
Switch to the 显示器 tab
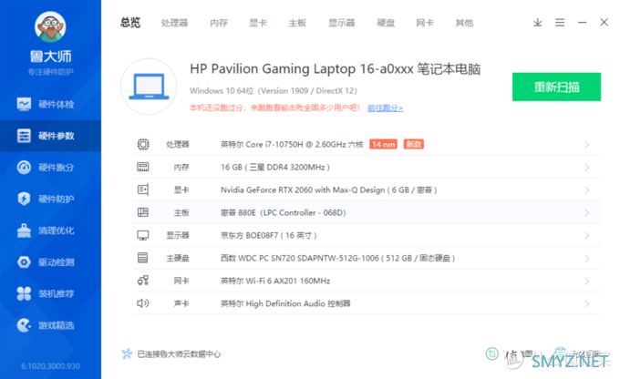click(342, 23)
